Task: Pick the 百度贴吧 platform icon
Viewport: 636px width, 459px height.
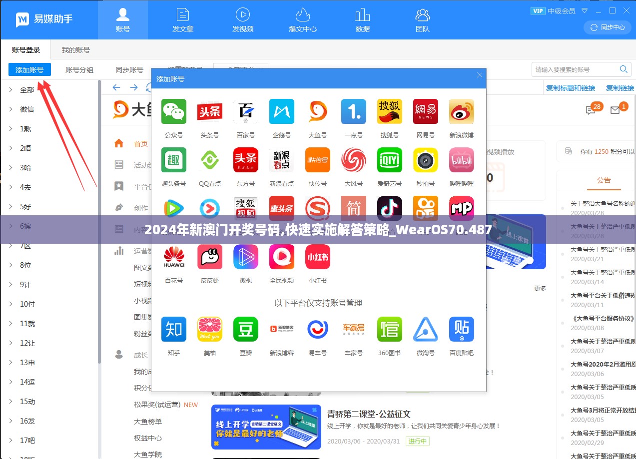Action: 462,329
